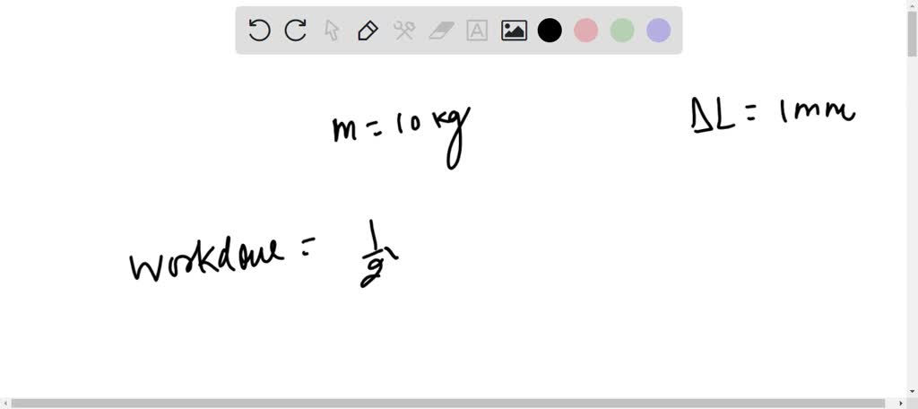The image size is (918, 409).
Task: Click the vertical scrollbar down arrow
Action: (x=912, y=390)
